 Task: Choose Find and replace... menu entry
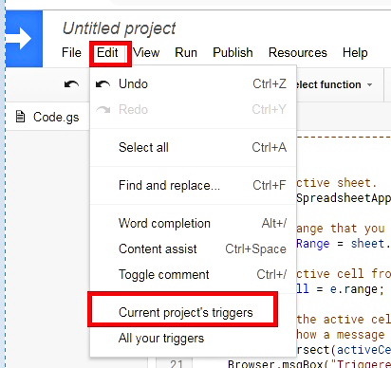pos(194,185)
